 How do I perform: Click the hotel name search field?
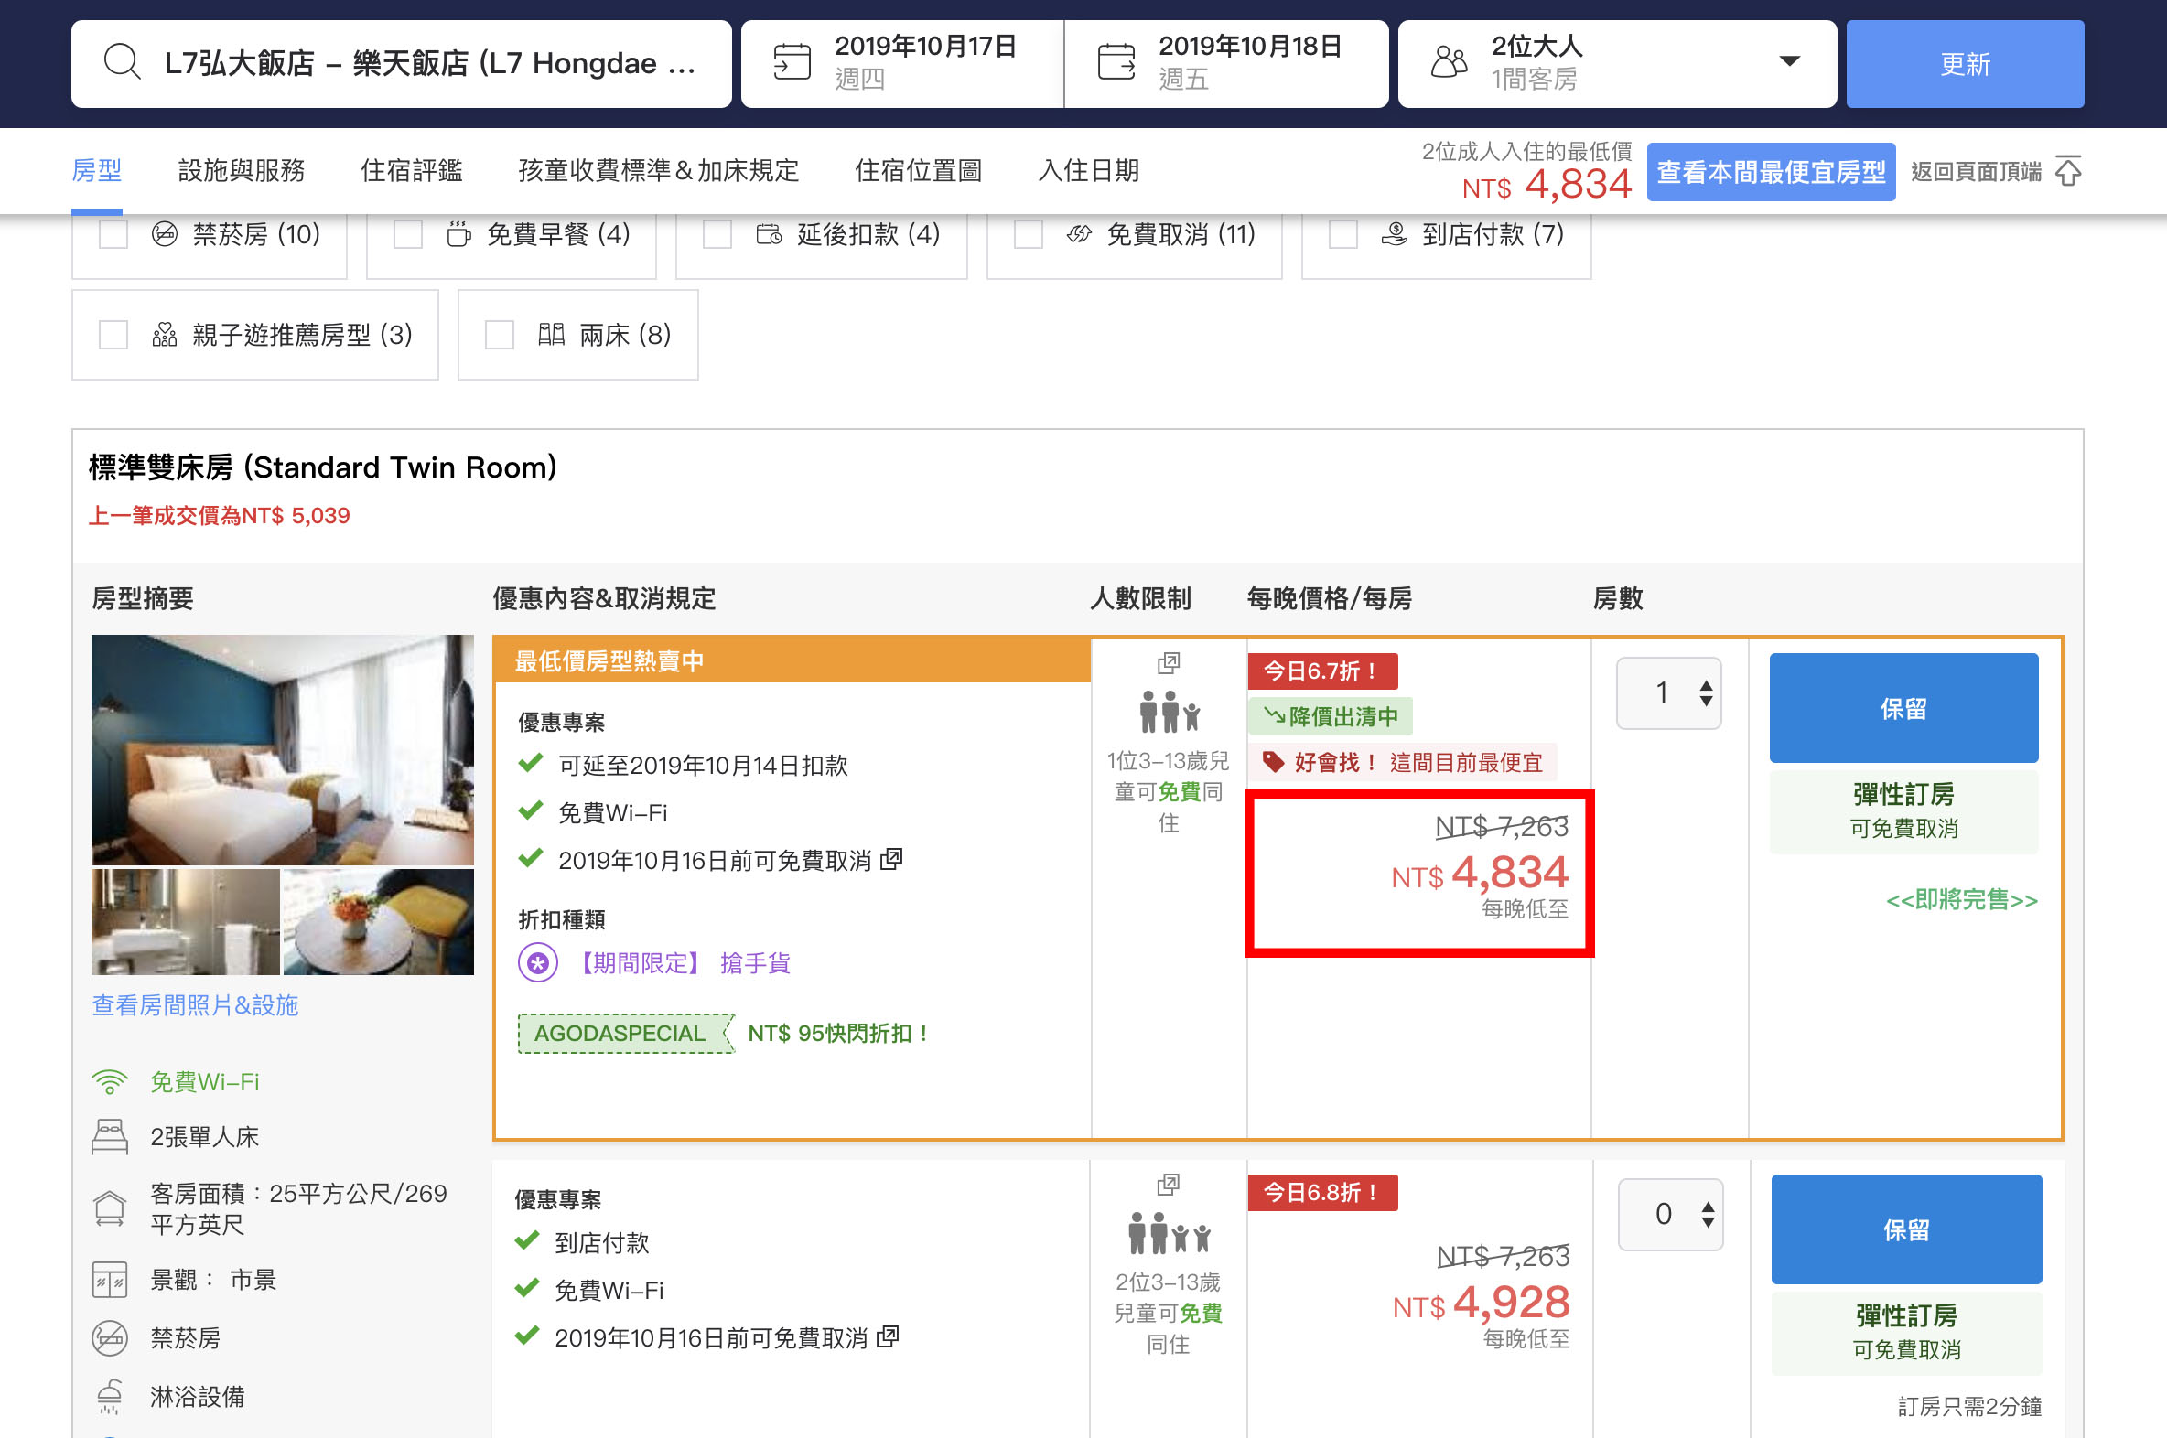(401, 63)
